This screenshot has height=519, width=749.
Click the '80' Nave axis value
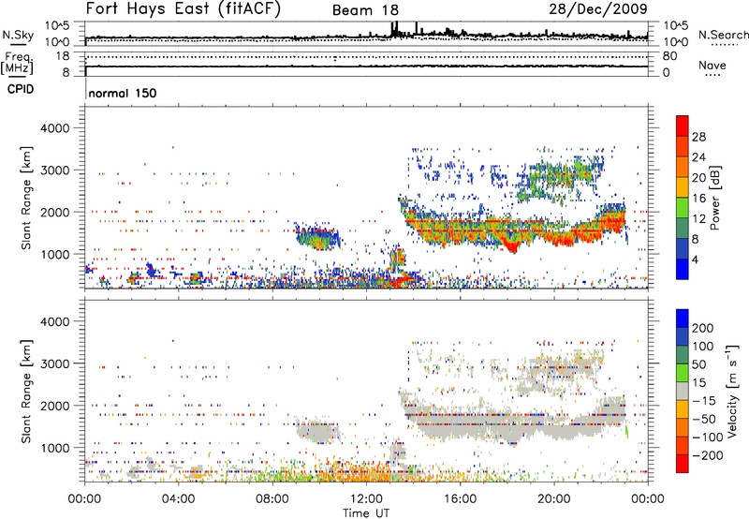(670, 56)
